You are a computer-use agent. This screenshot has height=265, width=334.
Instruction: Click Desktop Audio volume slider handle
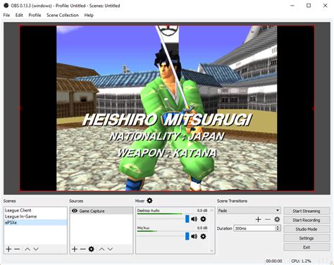click(x=187, y=218)
